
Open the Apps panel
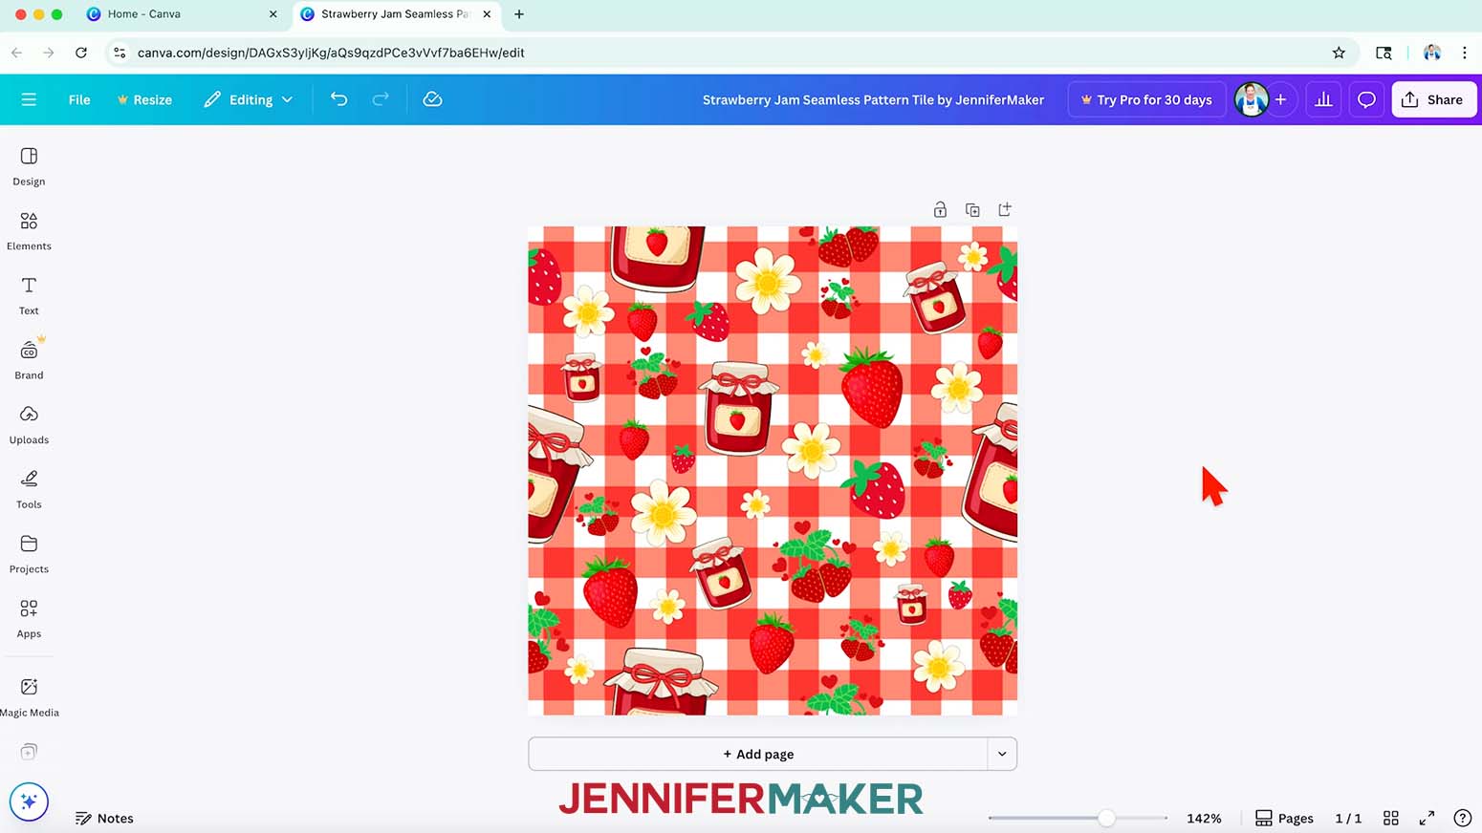(x=29, y=619)
